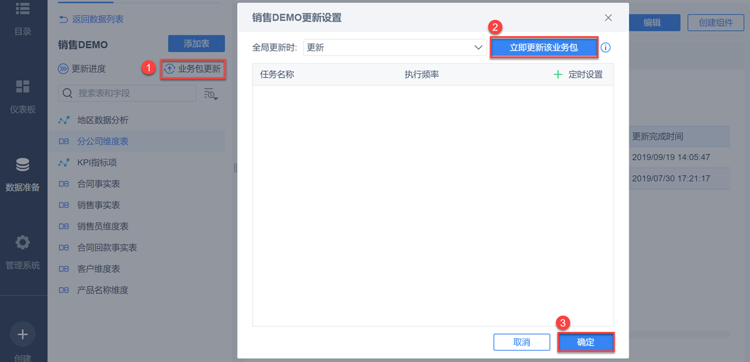Open the 全局更新时 dropdown
This screenshot has width=750, height=362.
click(395, 47)
